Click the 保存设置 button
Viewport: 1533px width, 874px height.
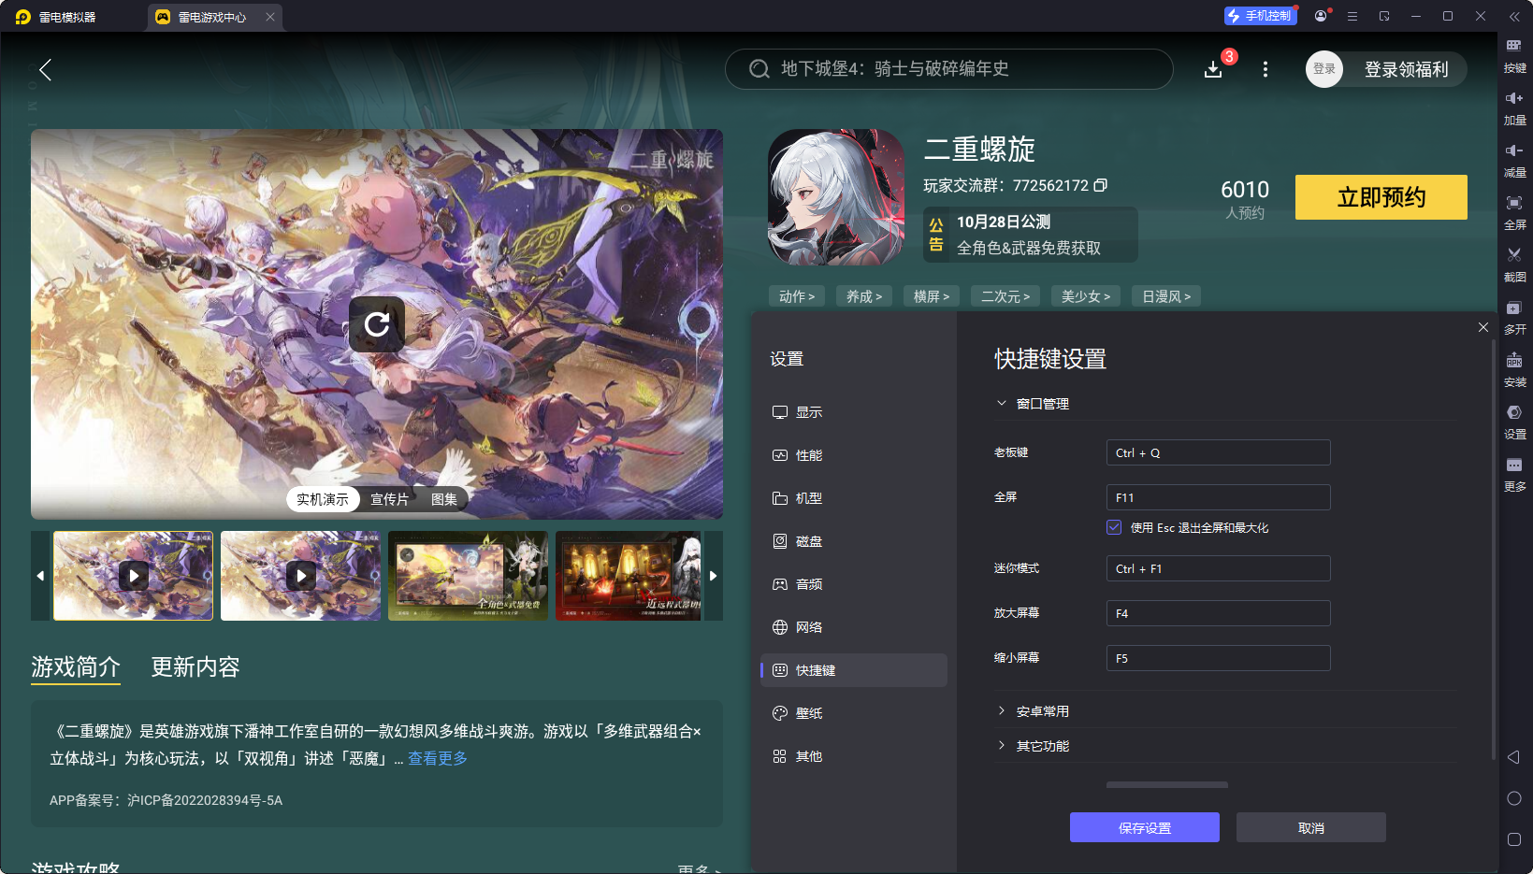pyautogui.click(x=1145, y=827)
